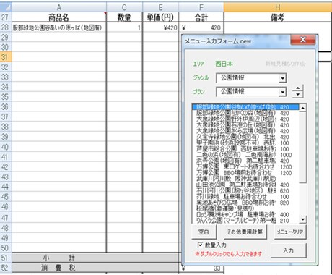Screen dimensions: 332x275
Task: Click the 備考 header cell
Action: pyautogui.click(x=278, y=17)
